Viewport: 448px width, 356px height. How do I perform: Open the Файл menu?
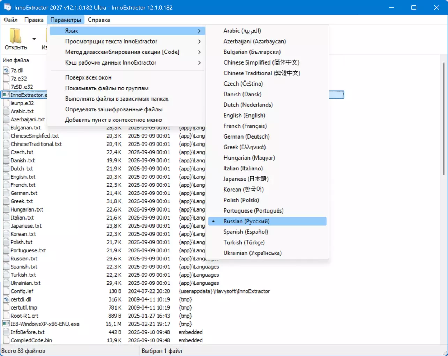tap(11, 20)
